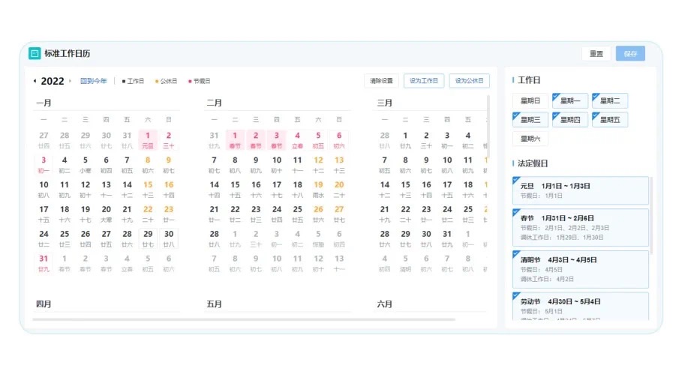The height and width of the screenshot is (383, 685).
Task: Select March 31 in 三月
Action: pyautogui.click(x=447, y=238)
